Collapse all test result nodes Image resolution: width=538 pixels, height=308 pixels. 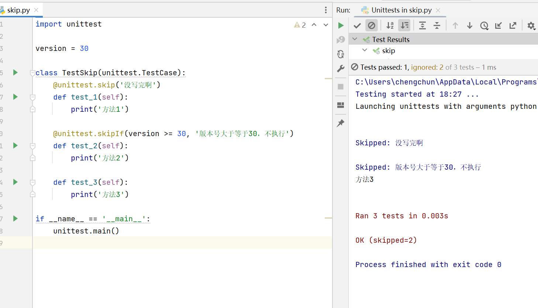437,25
